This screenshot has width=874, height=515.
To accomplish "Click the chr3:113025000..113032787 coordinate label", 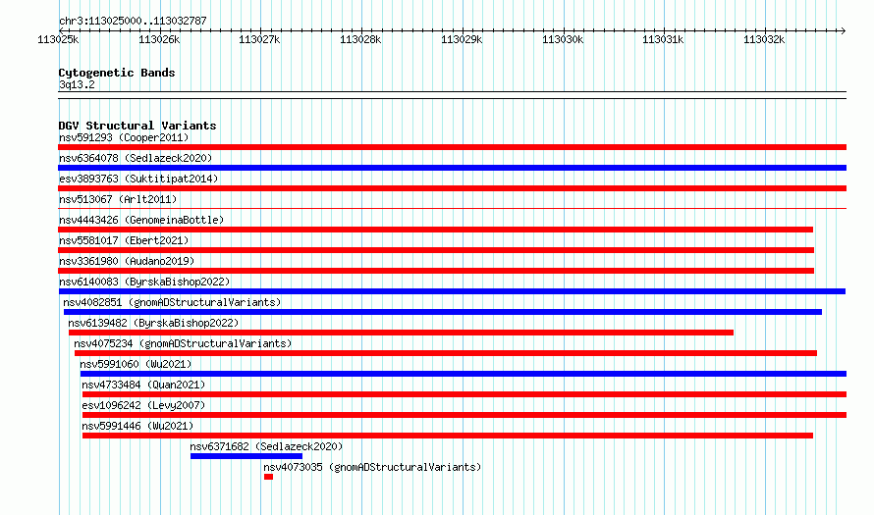I will click(133, 21).
